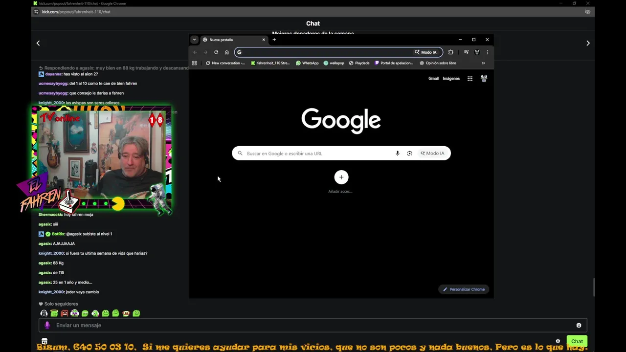The image size is (626, 352).
Task: Open Opinión sobre libro bookmark
Action: click(x=438, y=63)
